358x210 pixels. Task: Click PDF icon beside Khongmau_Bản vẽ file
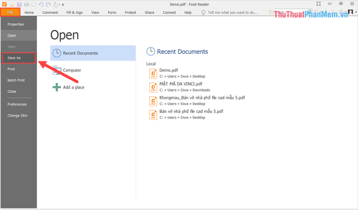tap(153, 101)
